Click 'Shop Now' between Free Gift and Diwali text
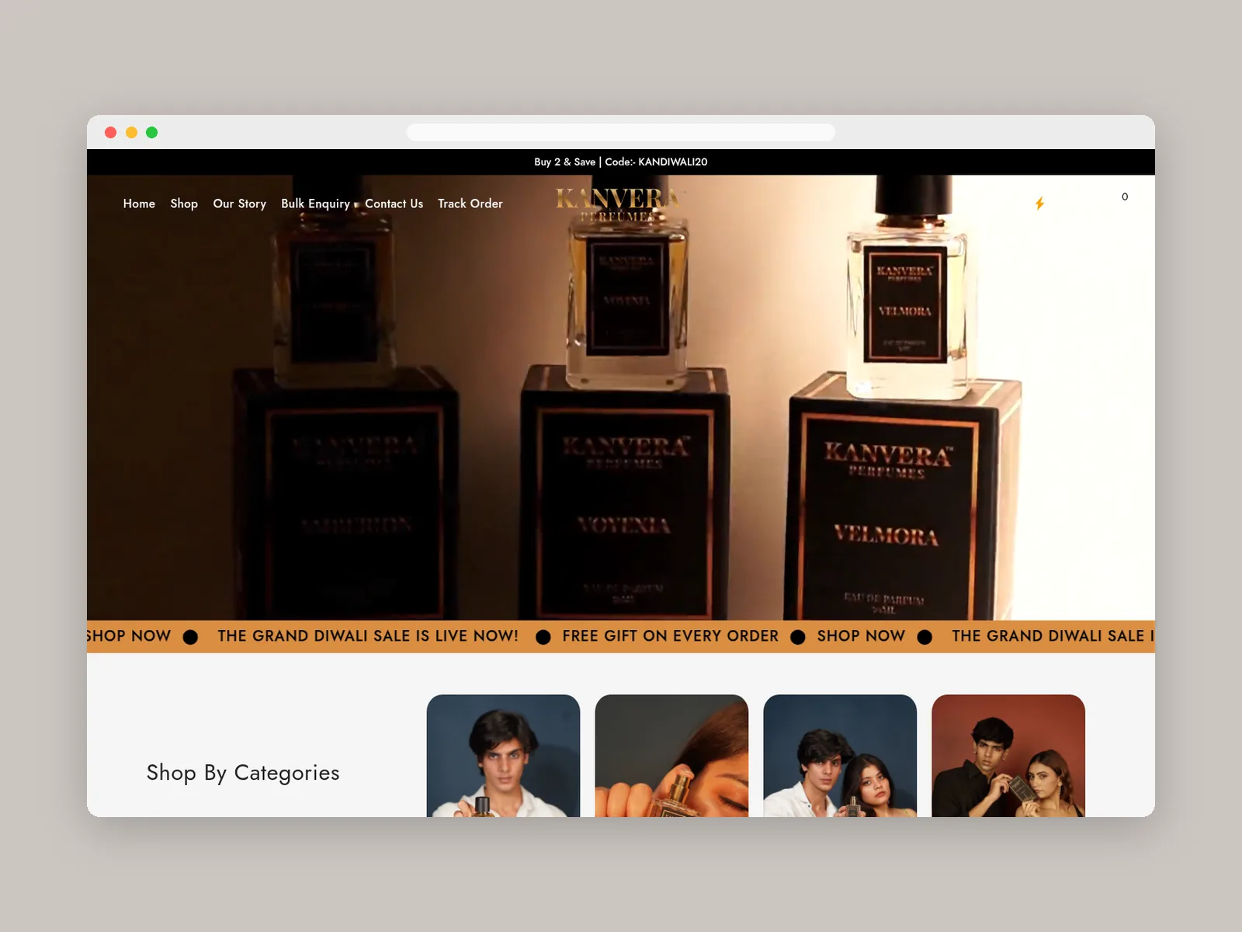 [861, 636]
